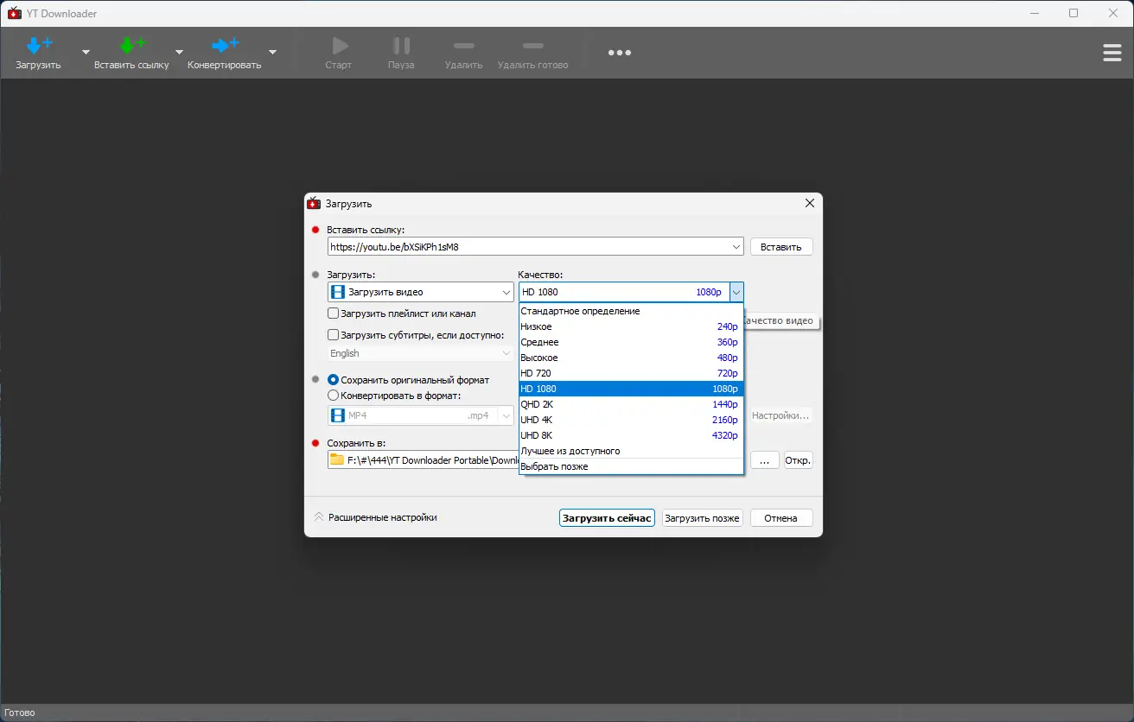The height and width of the screenshot is (722, 1134).
Task: Click the Настройки... format settings button
Action: [x=781, y=415]
